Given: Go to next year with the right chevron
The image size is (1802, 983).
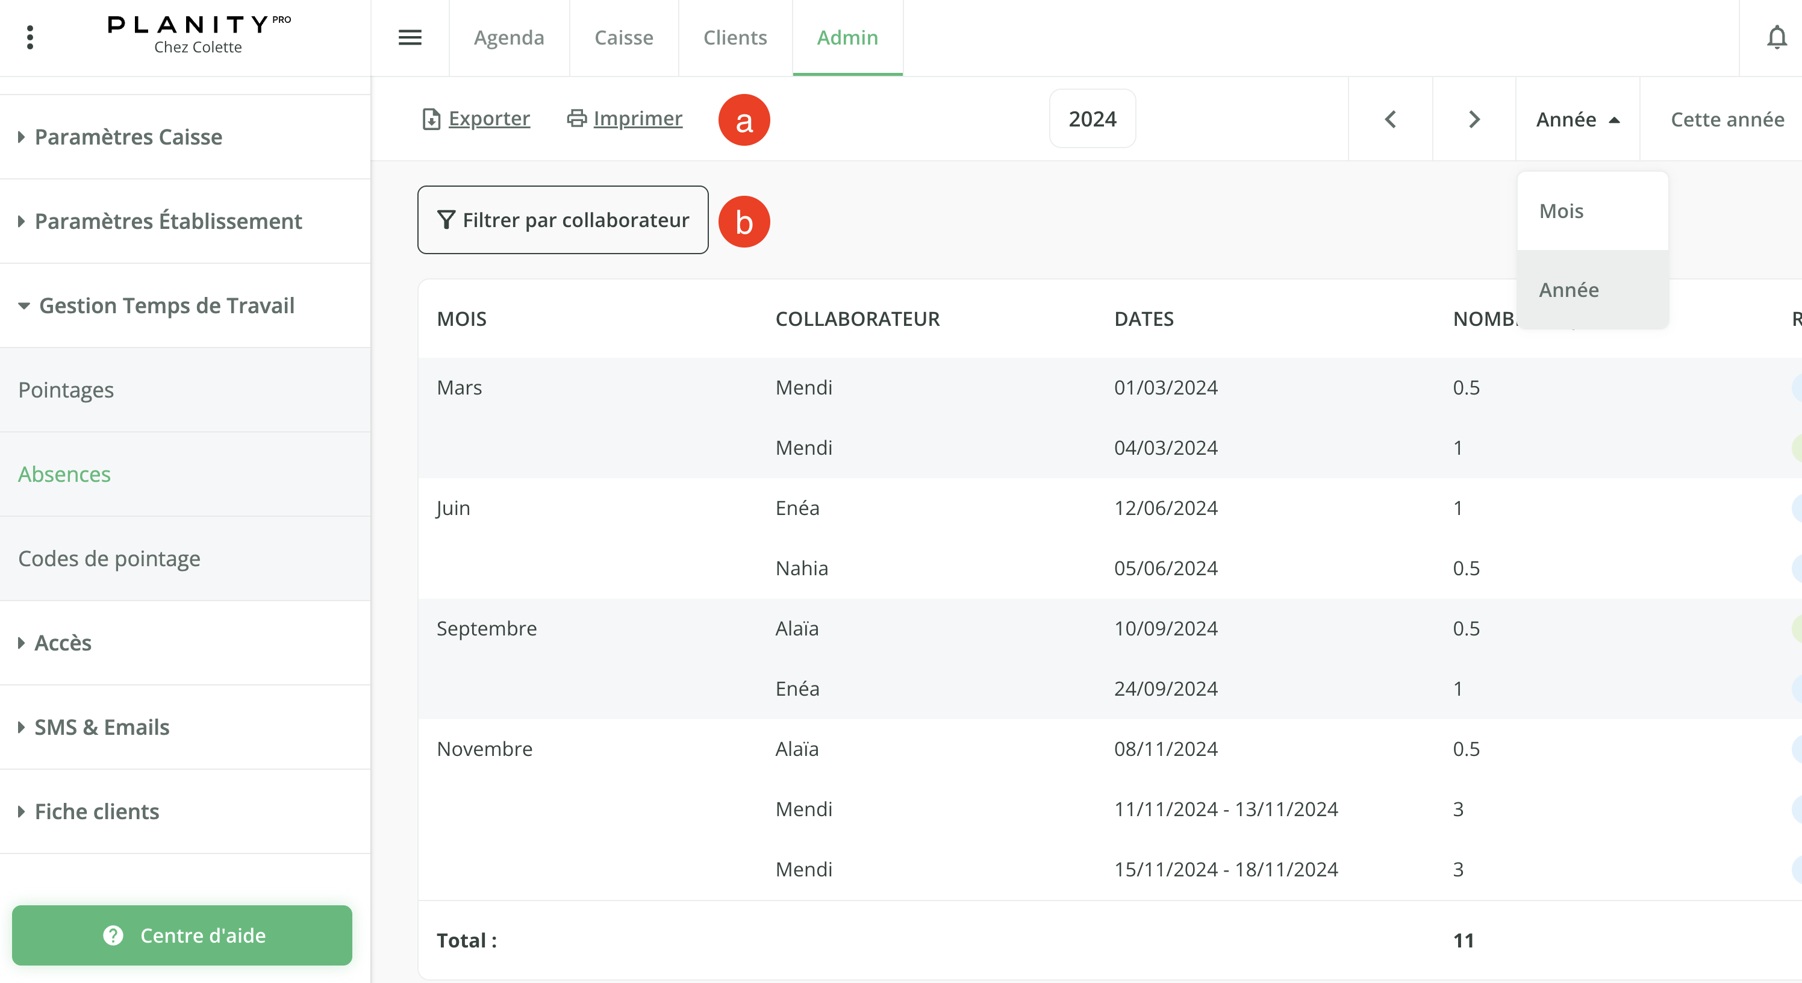Looking at the screenshot, I should coord(1473,119).
